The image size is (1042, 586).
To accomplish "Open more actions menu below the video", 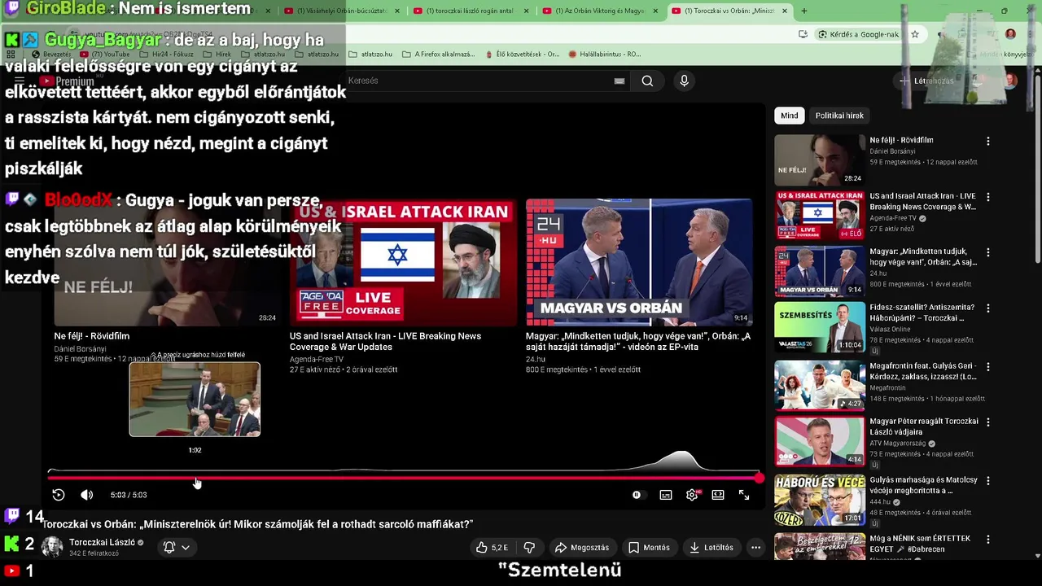I will pos(755,548).
